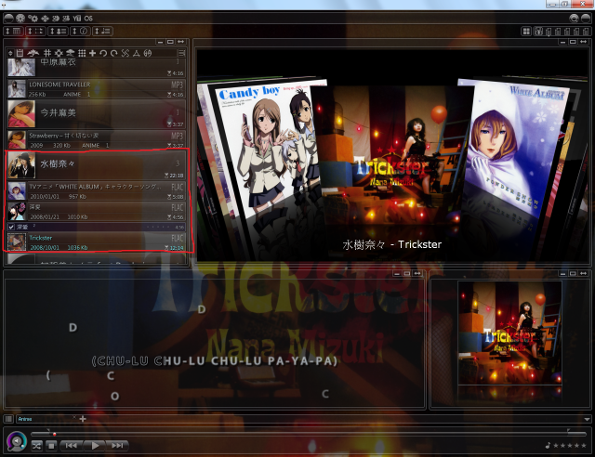Expand lyrics panel width with double-arrow button

417,273
